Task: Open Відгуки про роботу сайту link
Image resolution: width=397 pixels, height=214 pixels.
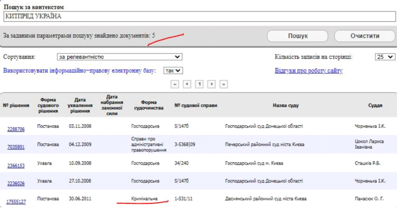Action: [x=308, y=70]
